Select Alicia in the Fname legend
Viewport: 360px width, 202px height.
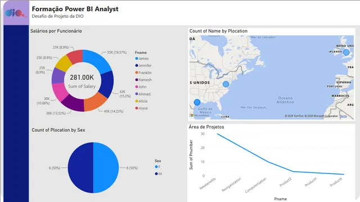click(141, 101)
